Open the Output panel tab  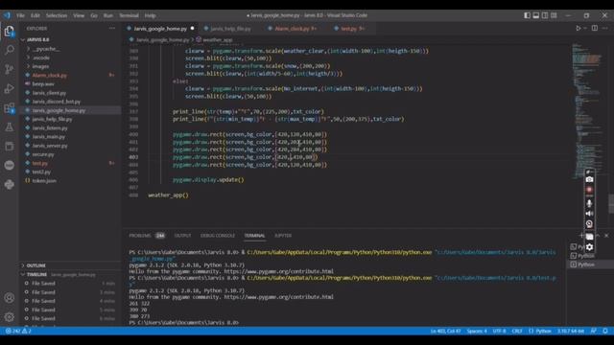(x=182, y=236)
